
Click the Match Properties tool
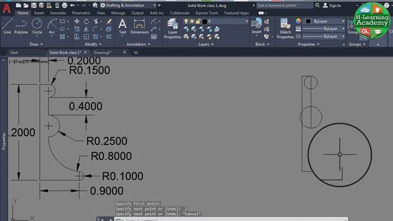click(x=285, y=28)
